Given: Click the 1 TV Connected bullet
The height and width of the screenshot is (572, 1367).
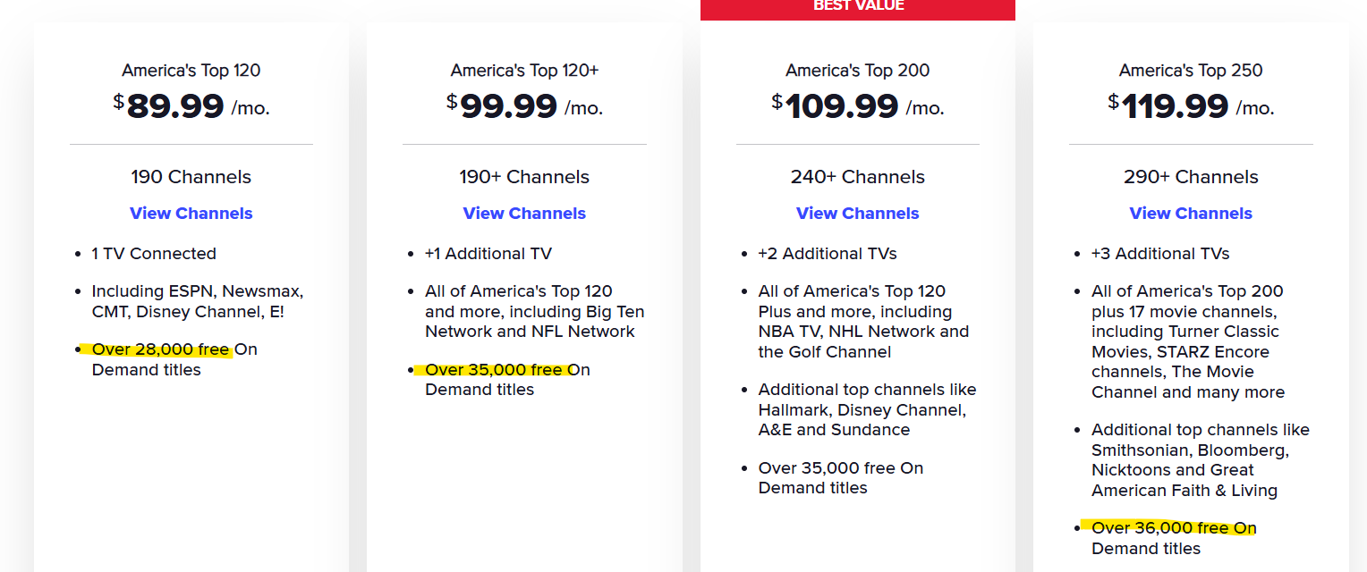Looking at the screenshot, I should pos(154,254).
